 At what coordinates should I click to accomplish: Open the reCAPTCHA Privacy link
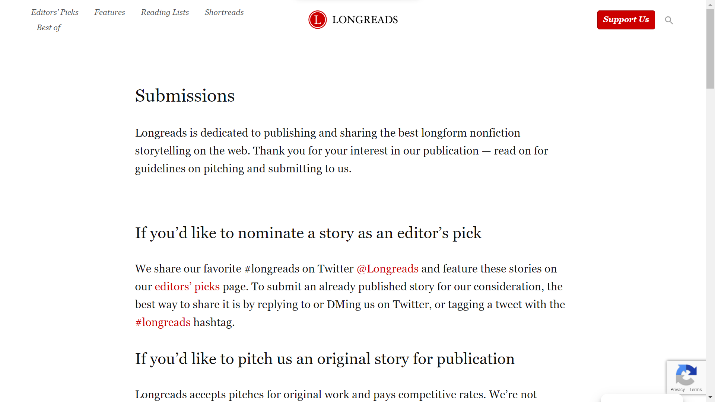[x=677, y=390]
